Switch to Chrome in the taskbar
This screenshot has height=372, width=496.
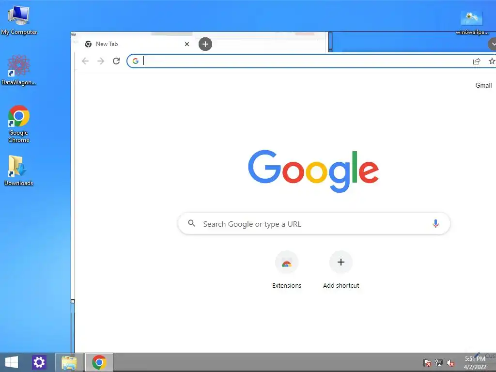click(99, 362)
